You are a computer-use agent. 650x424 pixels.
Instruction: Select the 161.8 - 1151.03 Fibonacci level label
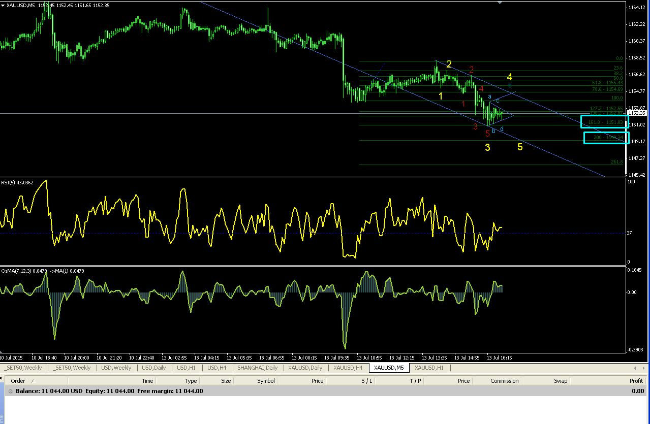pos(605,122)
